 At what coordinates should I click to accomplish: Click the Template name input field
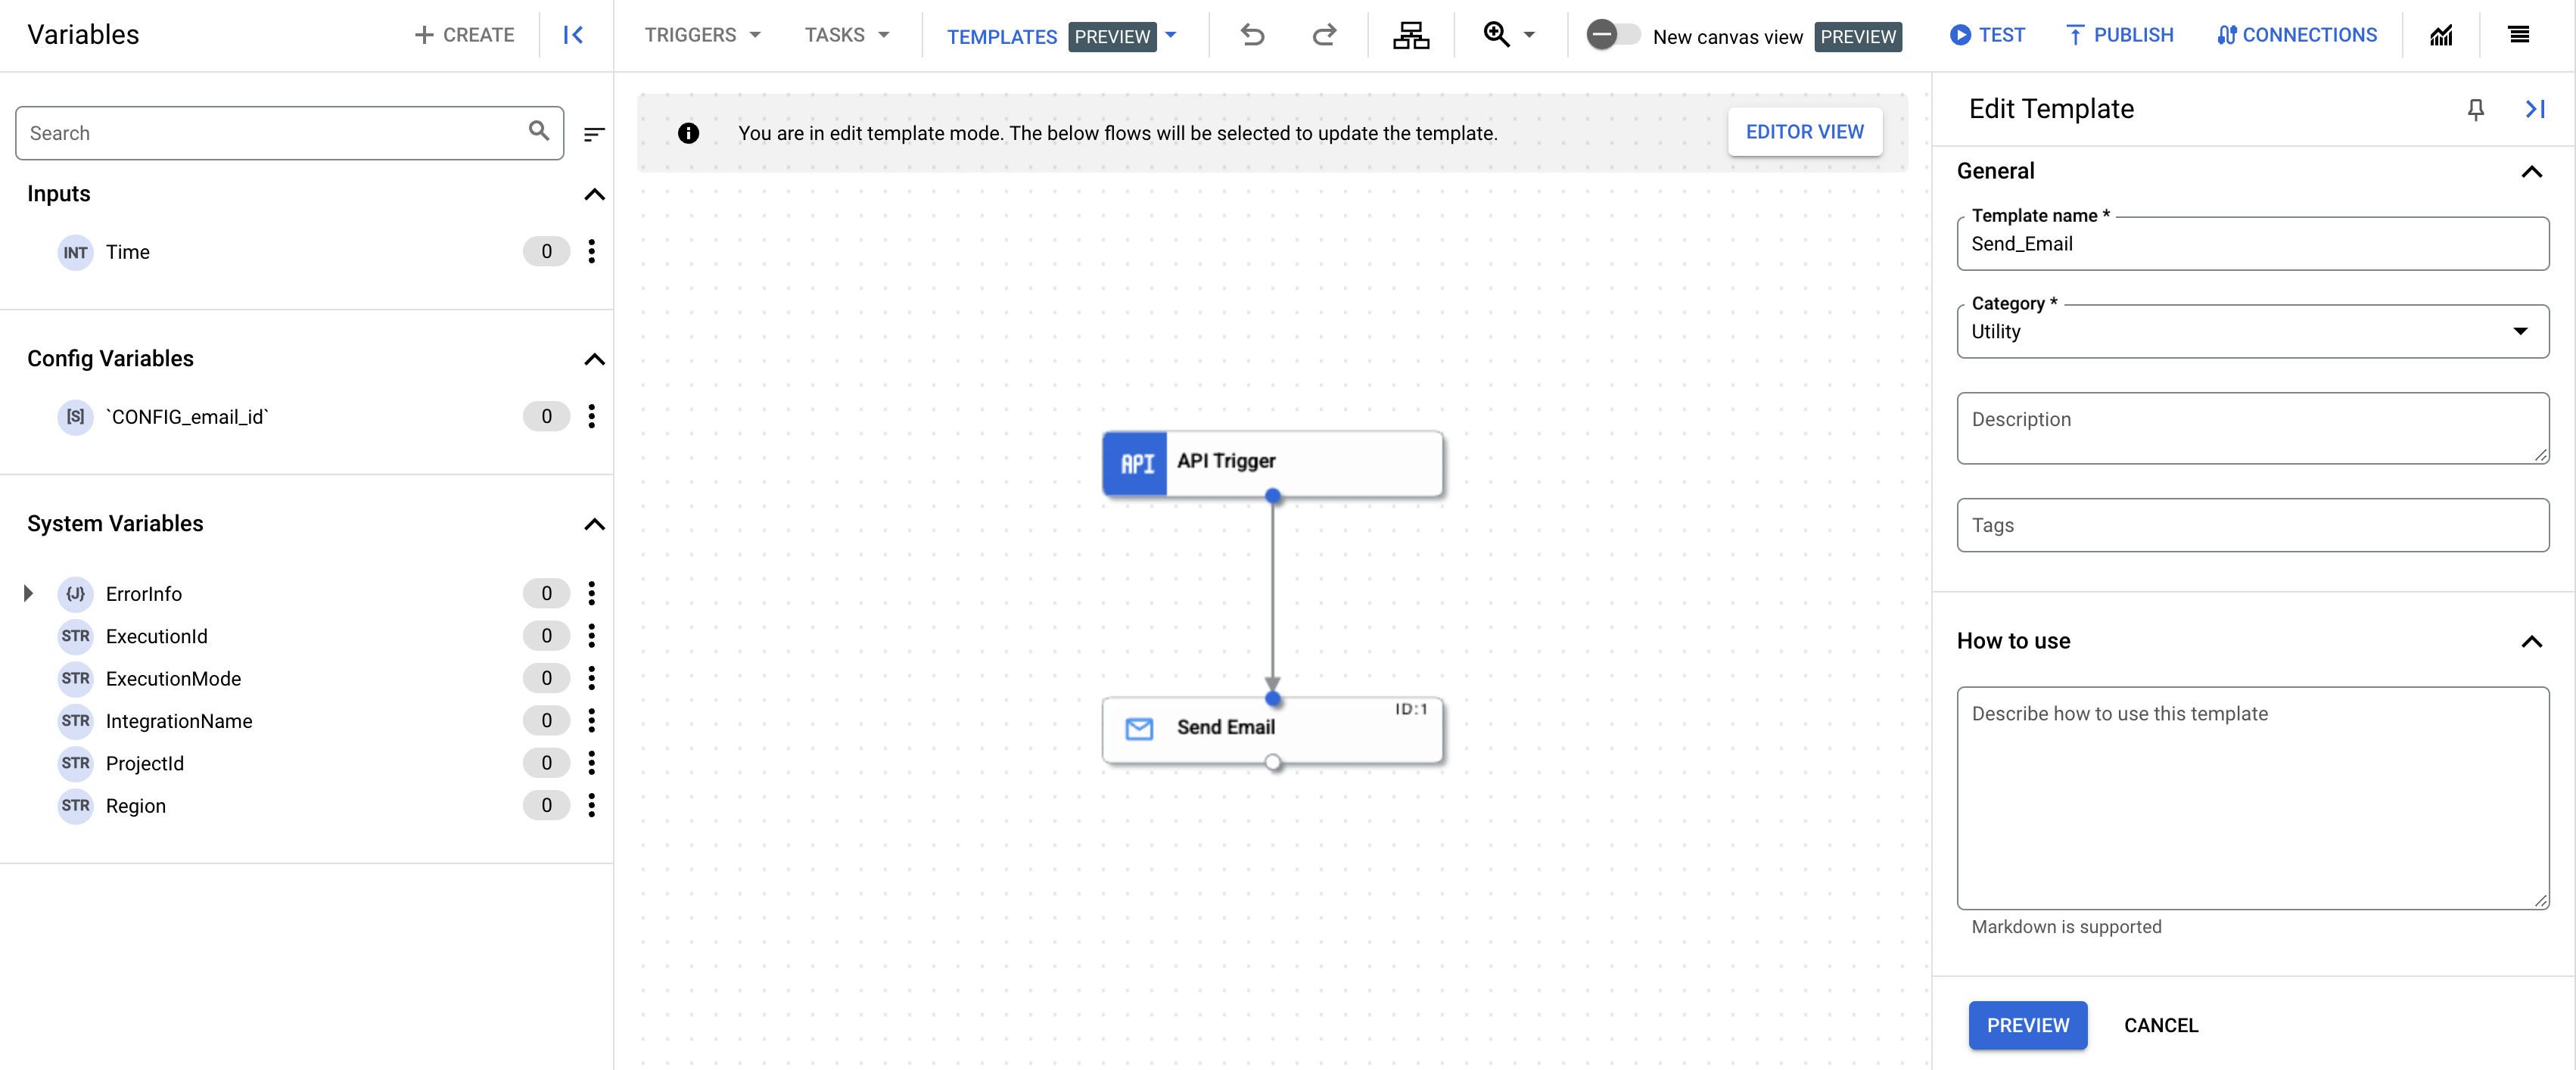click(x=2252, y=241)
